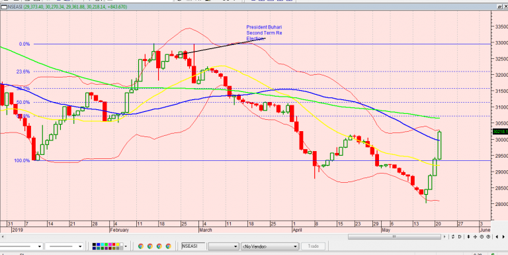Open the <No Vendor> dropdown

[270, 246]
